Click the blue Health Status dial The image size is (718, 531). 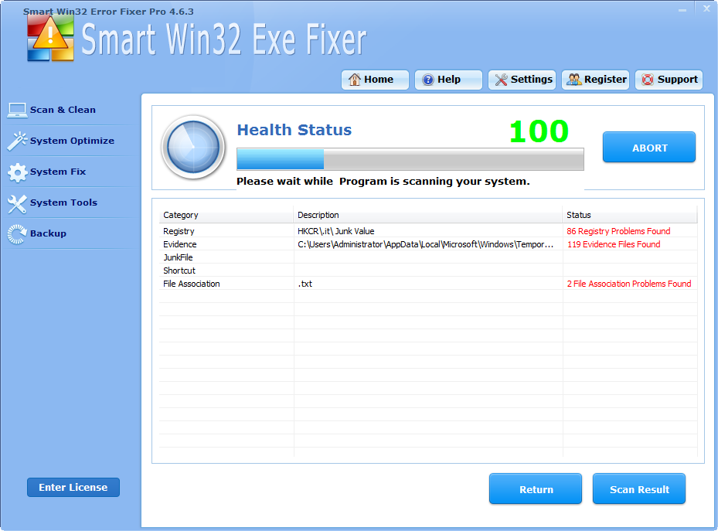coord(193,147)
